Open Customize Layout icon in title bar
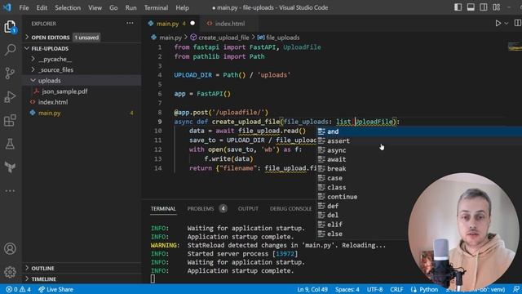 point(497,7)
